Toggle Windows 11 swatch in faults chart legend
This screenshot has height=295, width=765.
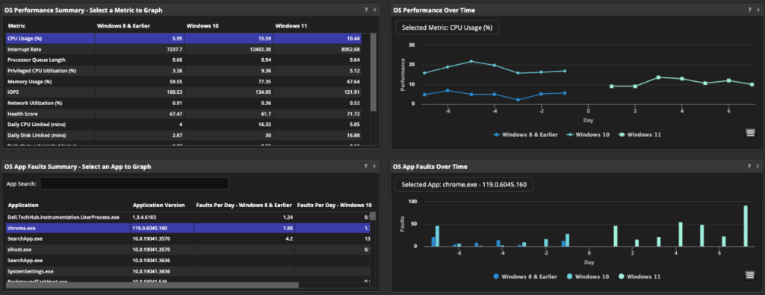click(x=621, y=276)
